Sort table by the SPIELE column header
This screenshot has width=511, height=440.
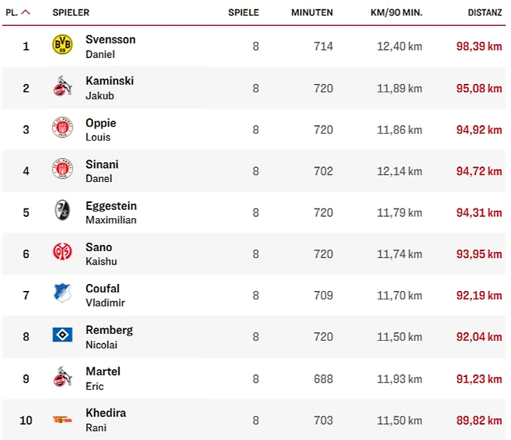tap(243, 13)
